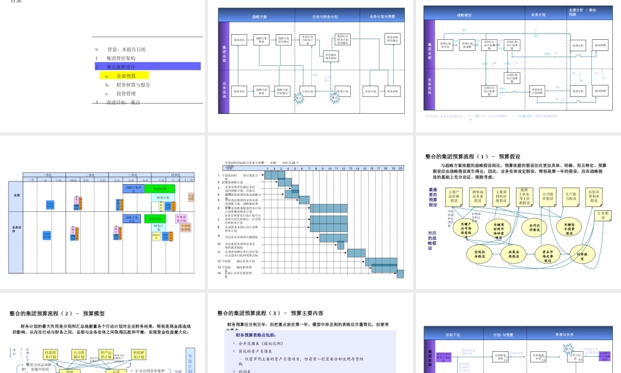Click the highlighted '重点流程设计' contents row

pyautogui.click(x=148, y=67)
